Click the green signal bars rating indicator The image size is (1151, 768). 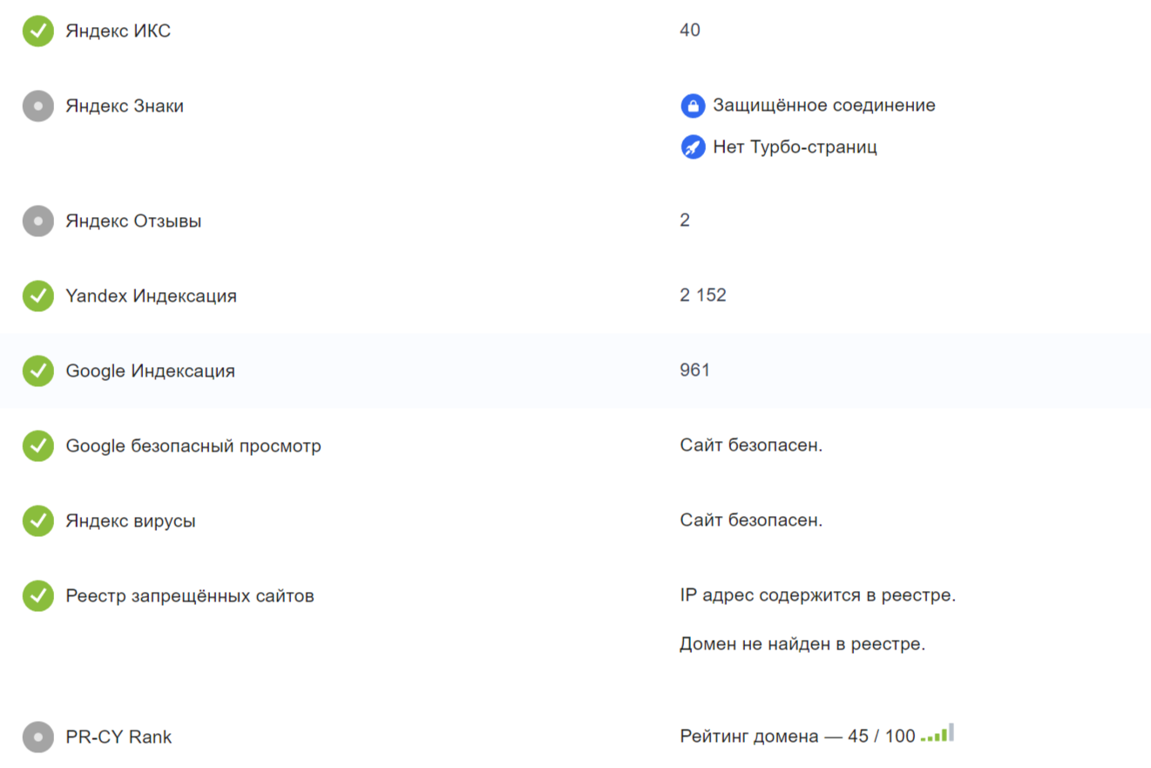[x=938, y=734]
